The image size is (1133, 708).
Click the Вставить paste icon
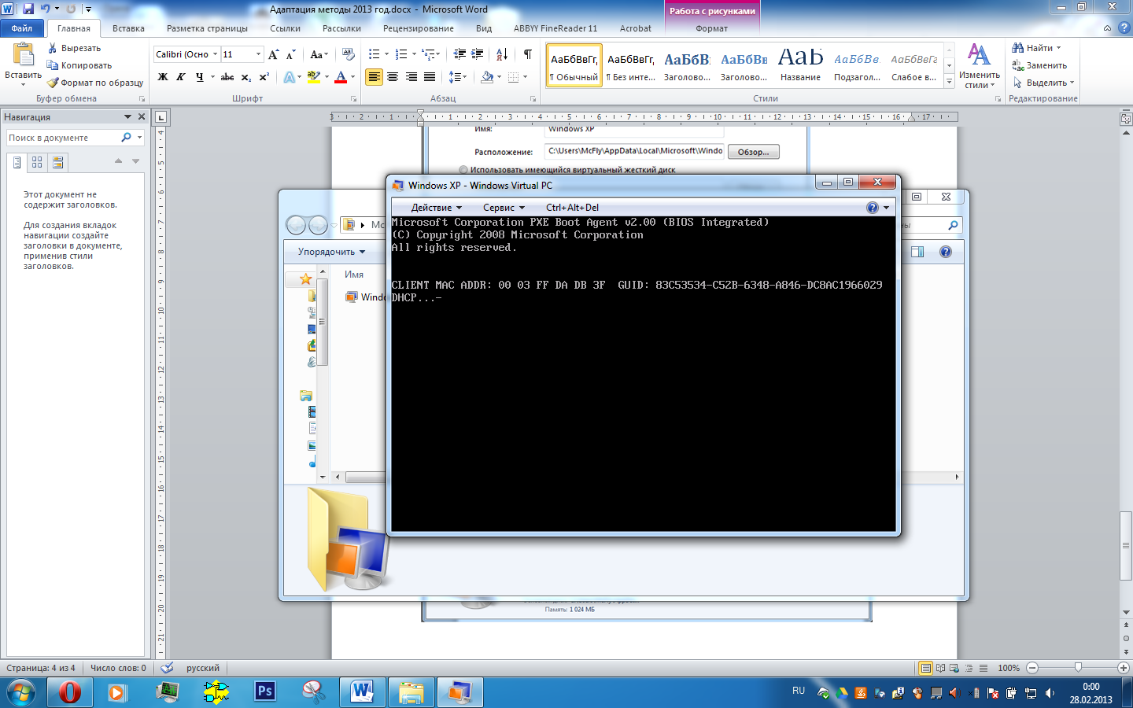point(24,54)
